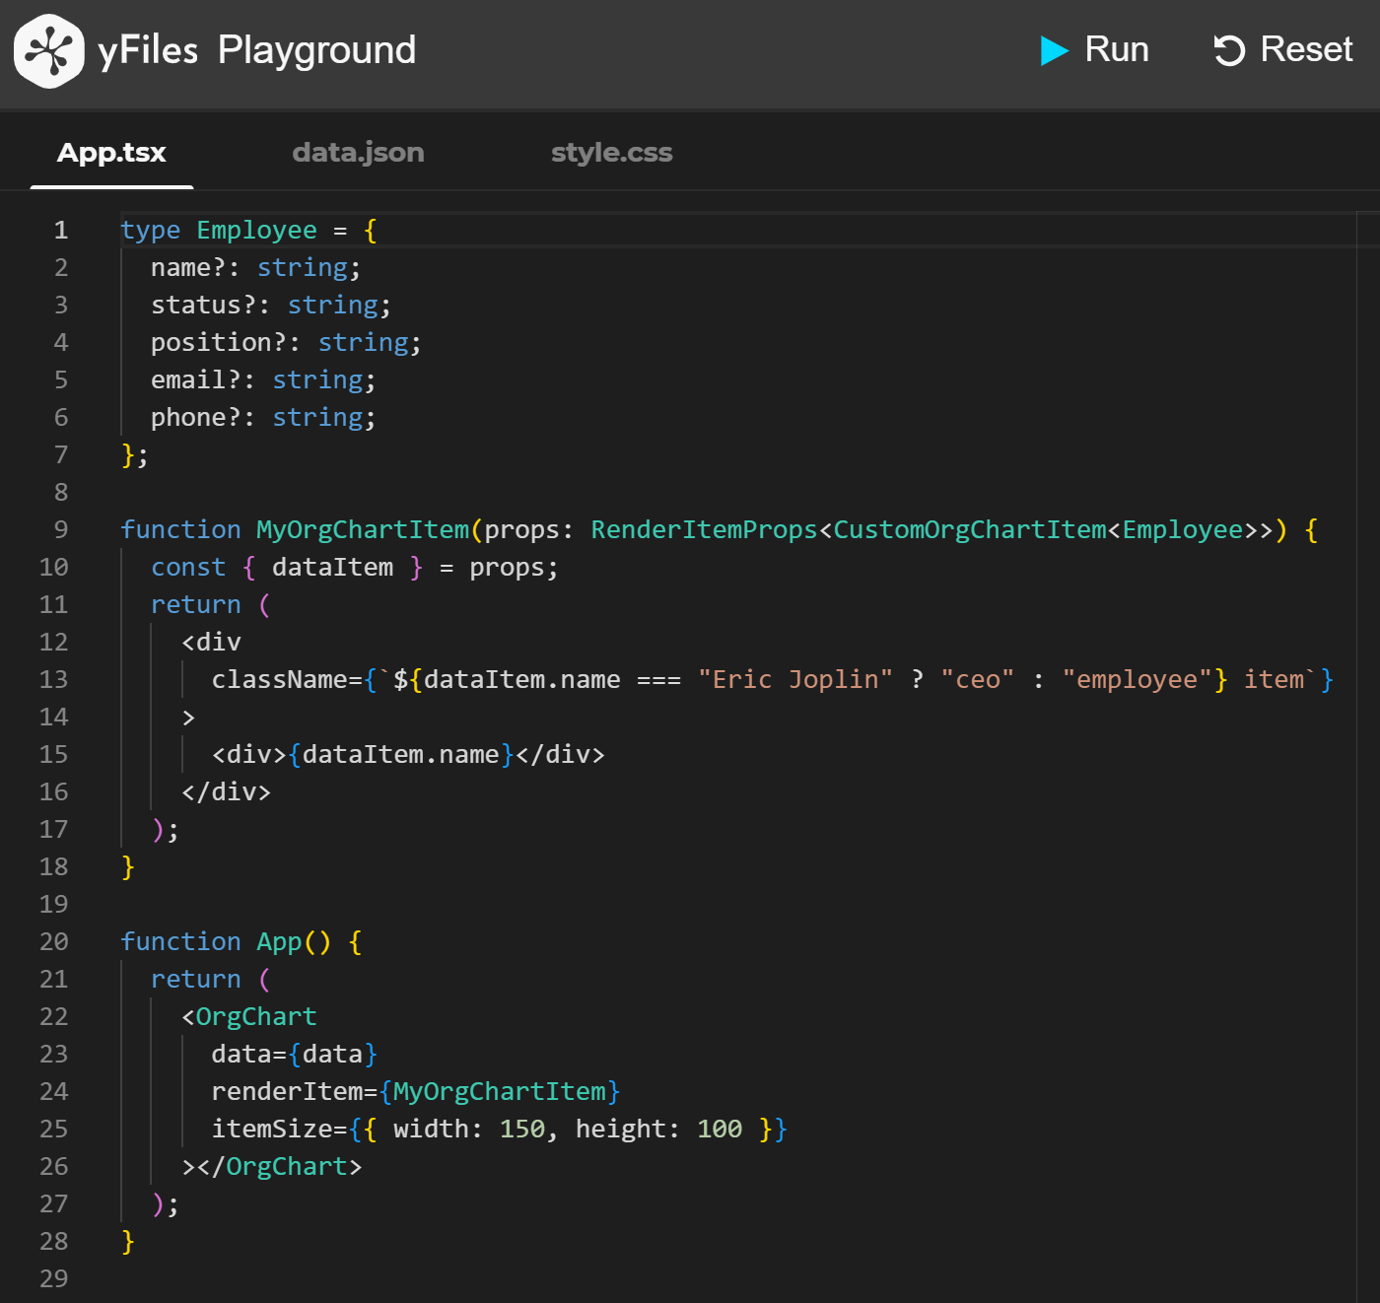The image size is (1380, 1303).
Task: Click the closing </OrgChart> tag
Action: click(279, 1167)
